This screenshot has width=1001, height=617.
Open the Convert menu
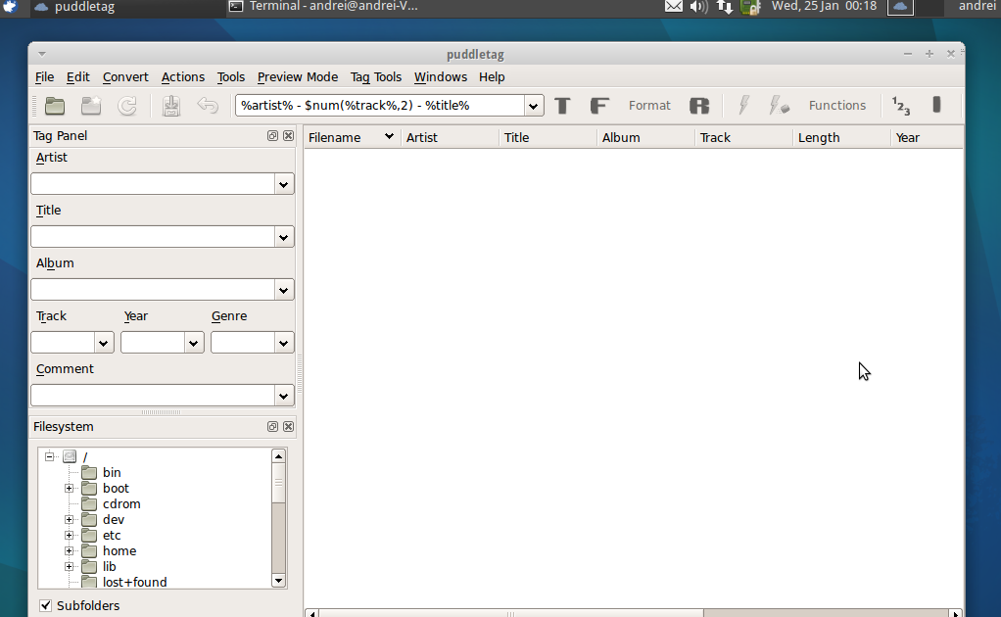pos(125,77)
